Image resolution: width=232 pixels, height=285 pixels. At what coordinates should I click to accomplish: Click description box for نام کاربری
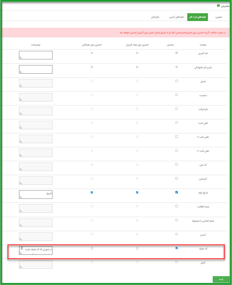point(36,55)
